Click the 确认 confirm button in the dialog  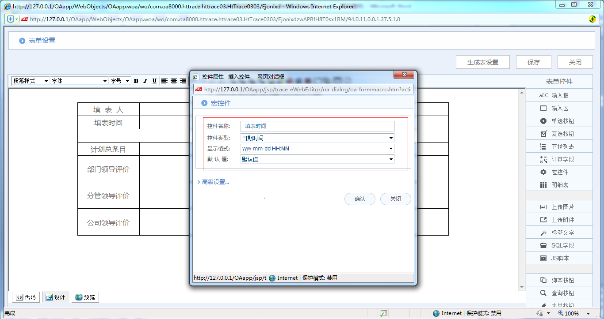tap(359, 199)
